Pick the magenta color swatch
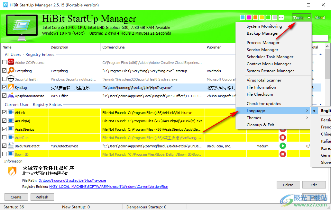This screenshot has width=331, height=210. pyautogui.click(x=249, y=17)
